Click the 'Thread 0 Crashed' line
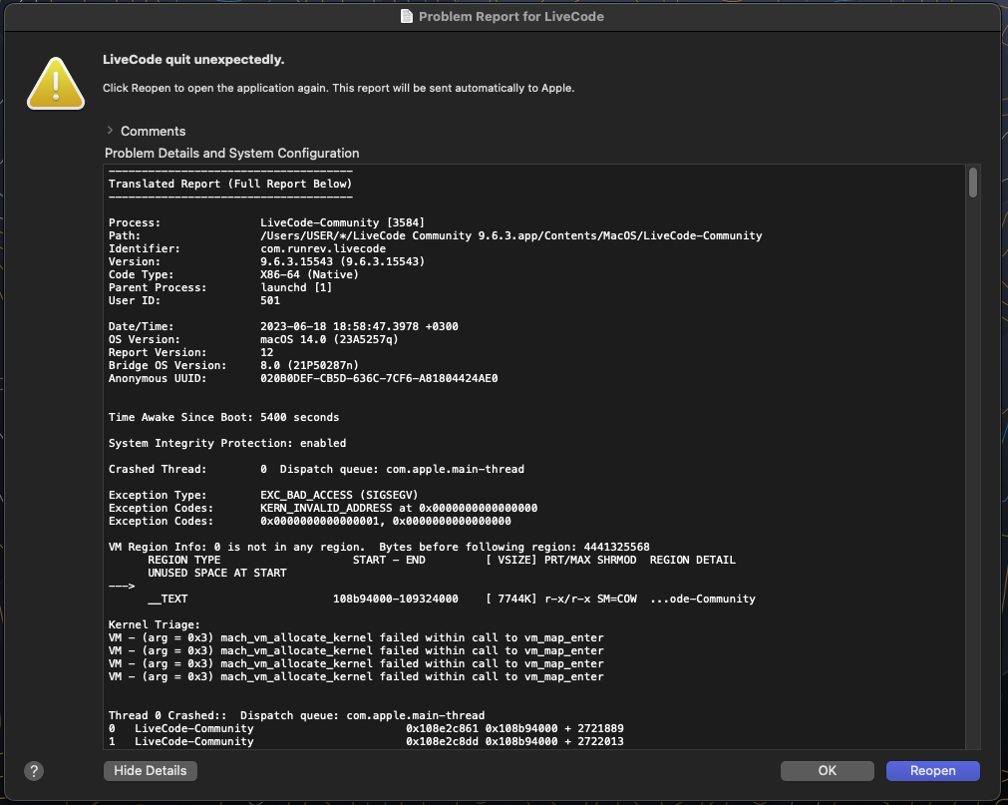Screen dimensions: 1008x805 (x=296, y=715)
